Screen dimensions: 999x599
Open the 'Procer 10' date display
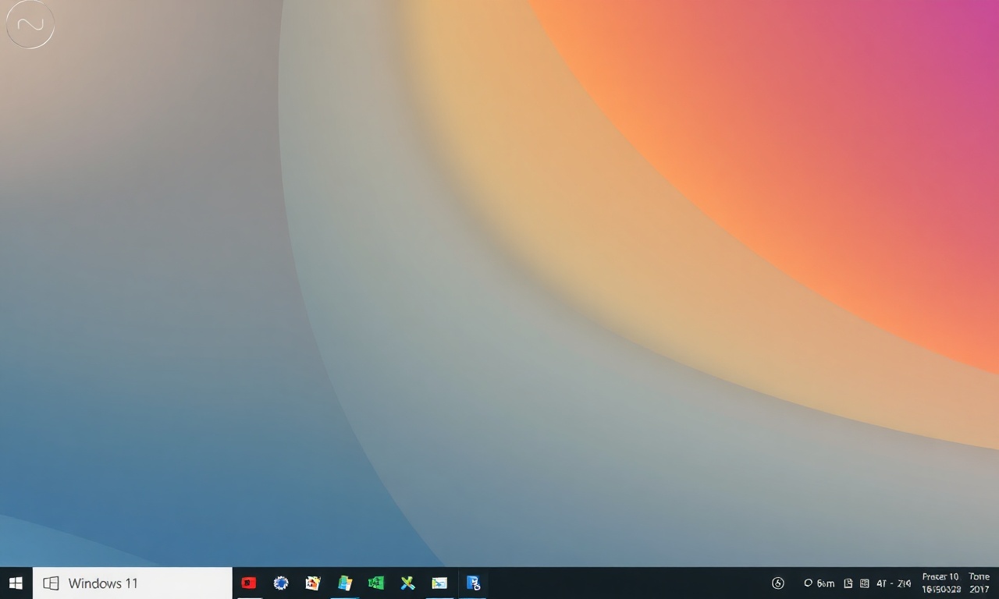(x=940, y=583)
